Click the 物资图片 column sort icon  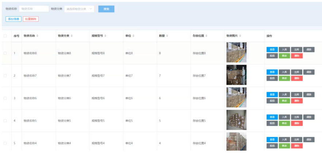[x=240, y=36]
